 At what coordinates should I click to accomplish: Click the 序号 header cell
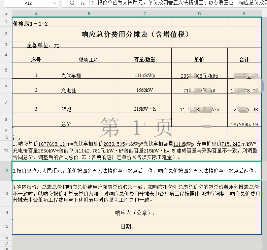36,55
